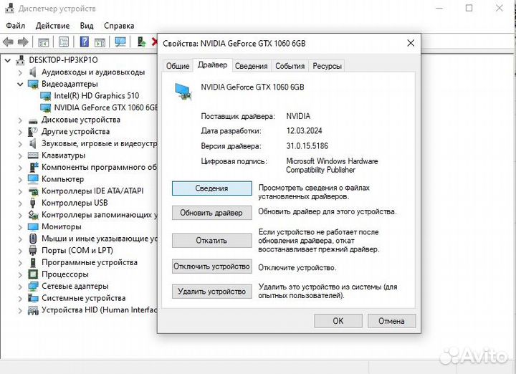
Task: Click the Properties toolbar icon
Action: pos(64,42)
